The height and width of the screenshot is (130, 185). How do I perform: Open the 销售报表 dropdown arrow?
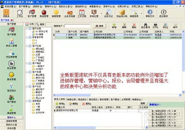[142, 13]
